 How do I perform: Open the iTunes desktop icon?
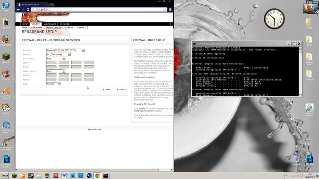pyautogui.click(x=6, y=6)
